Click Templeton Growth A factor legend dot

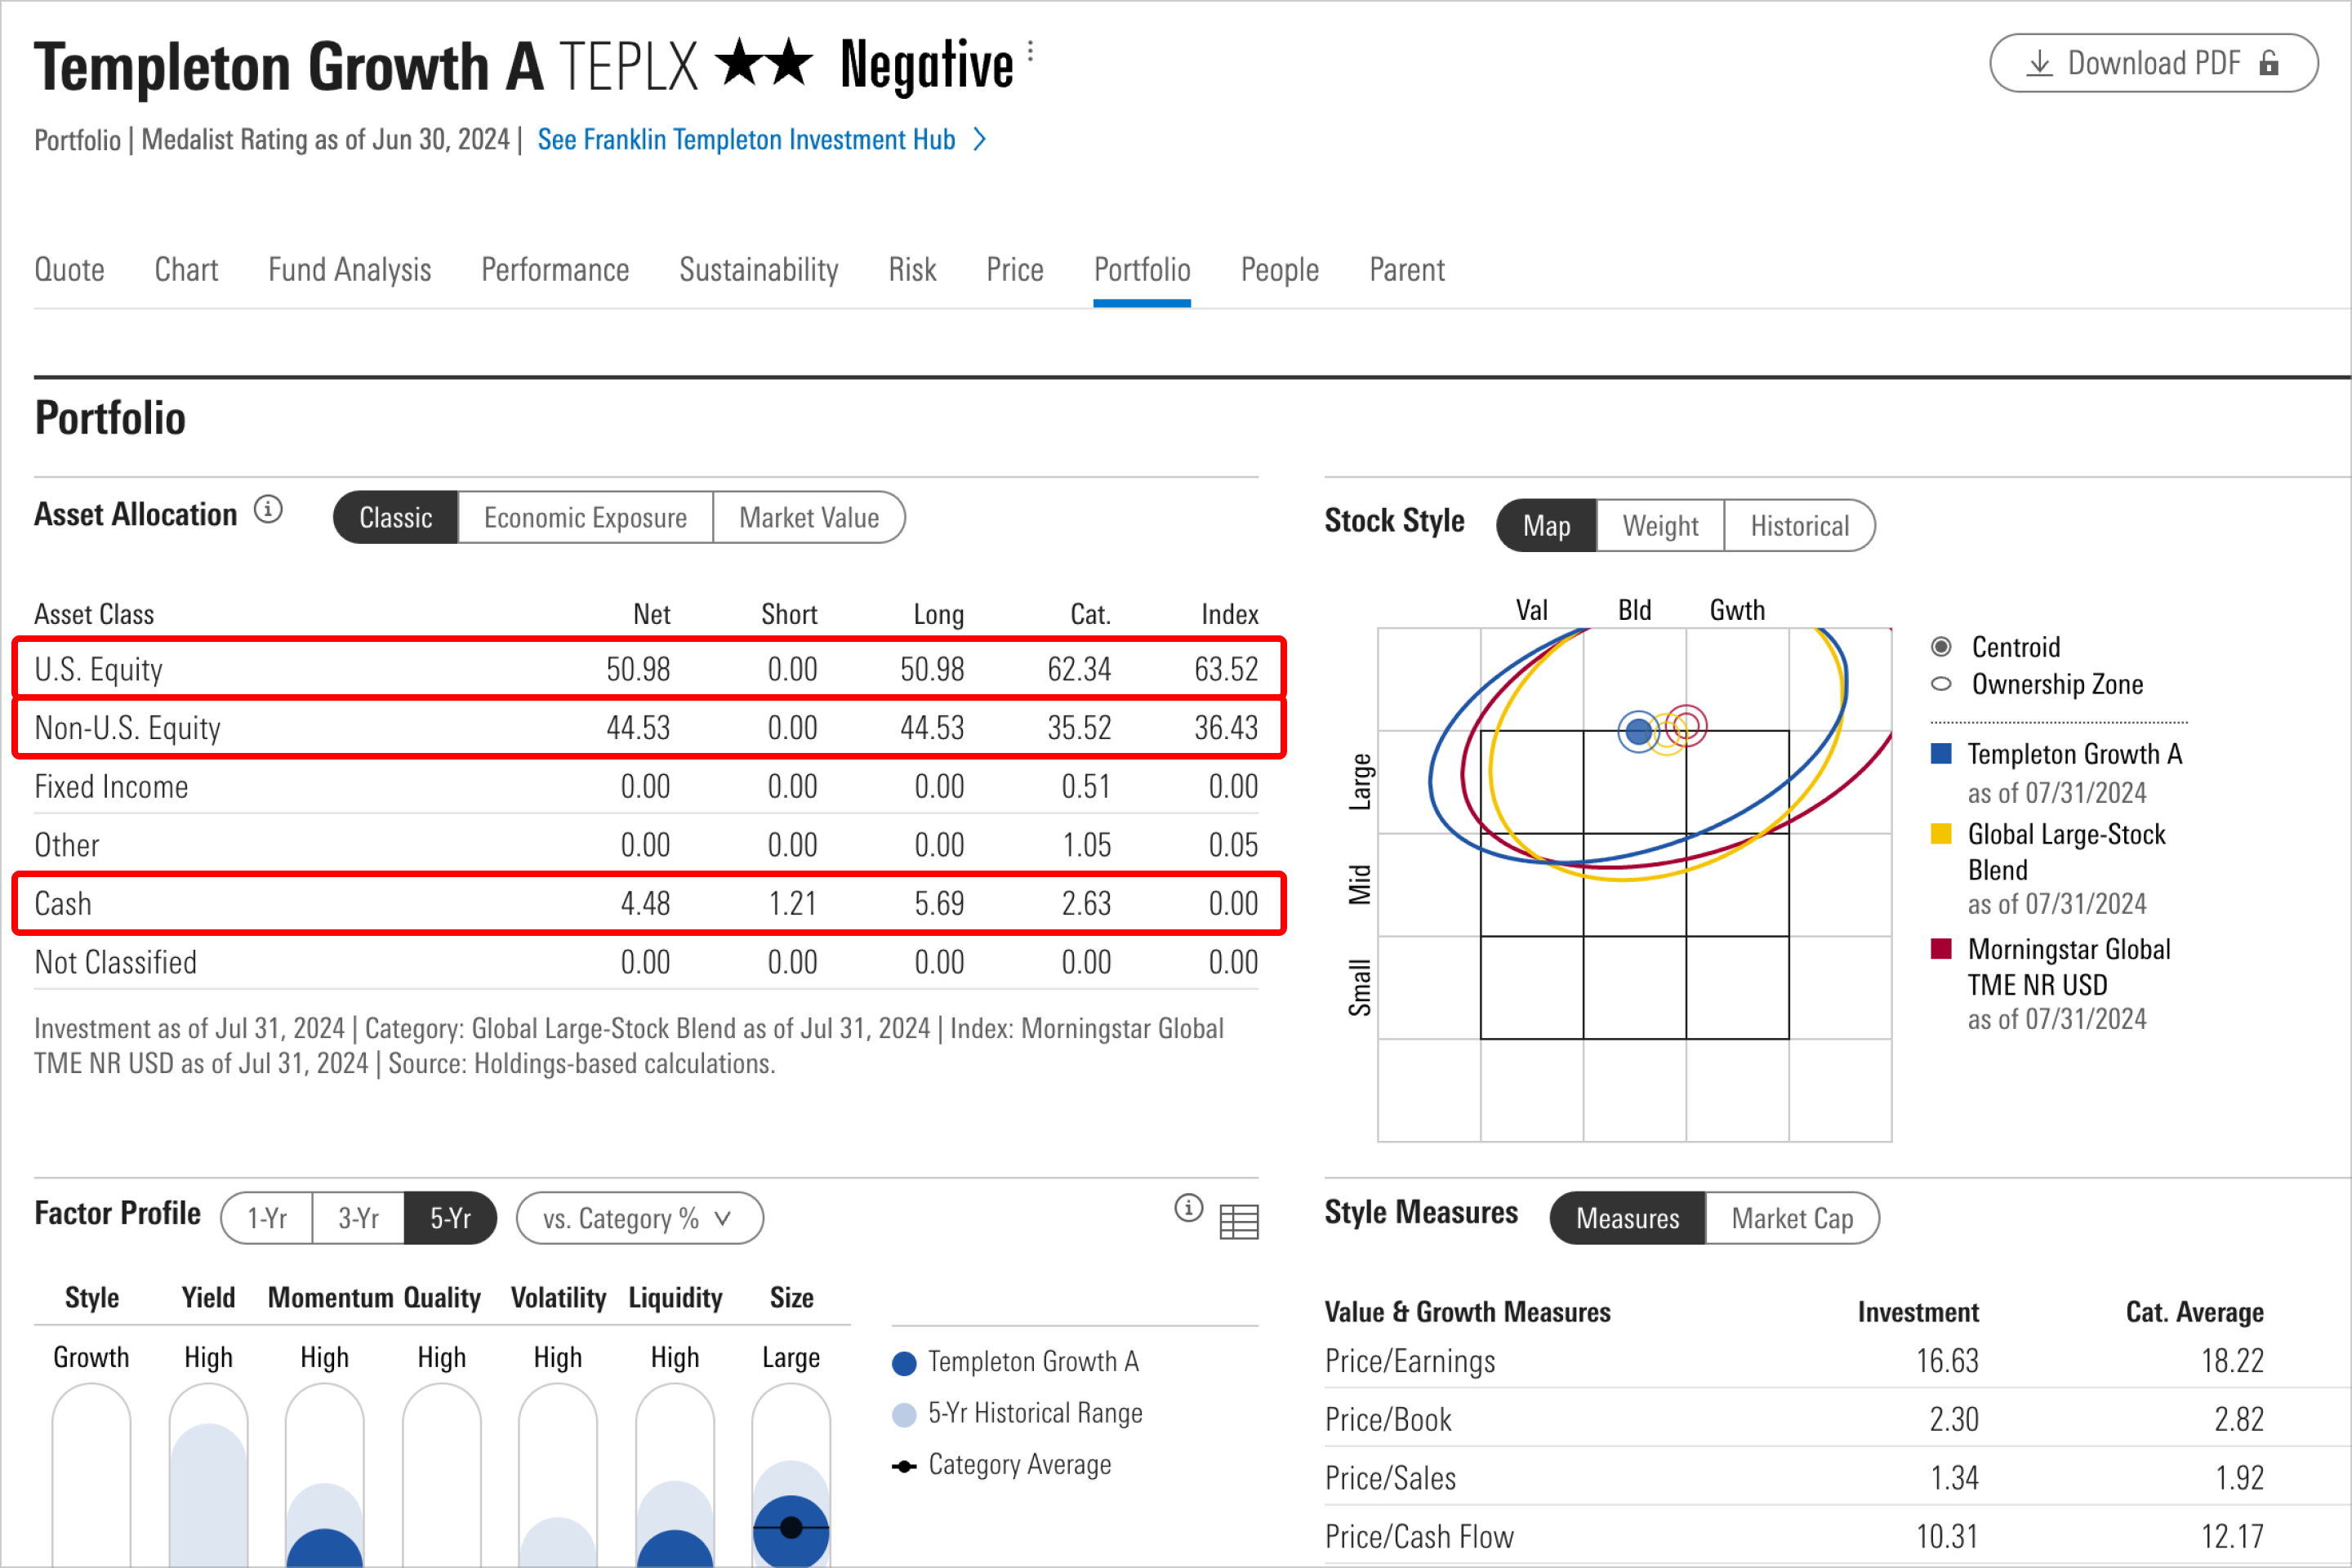904,1363
